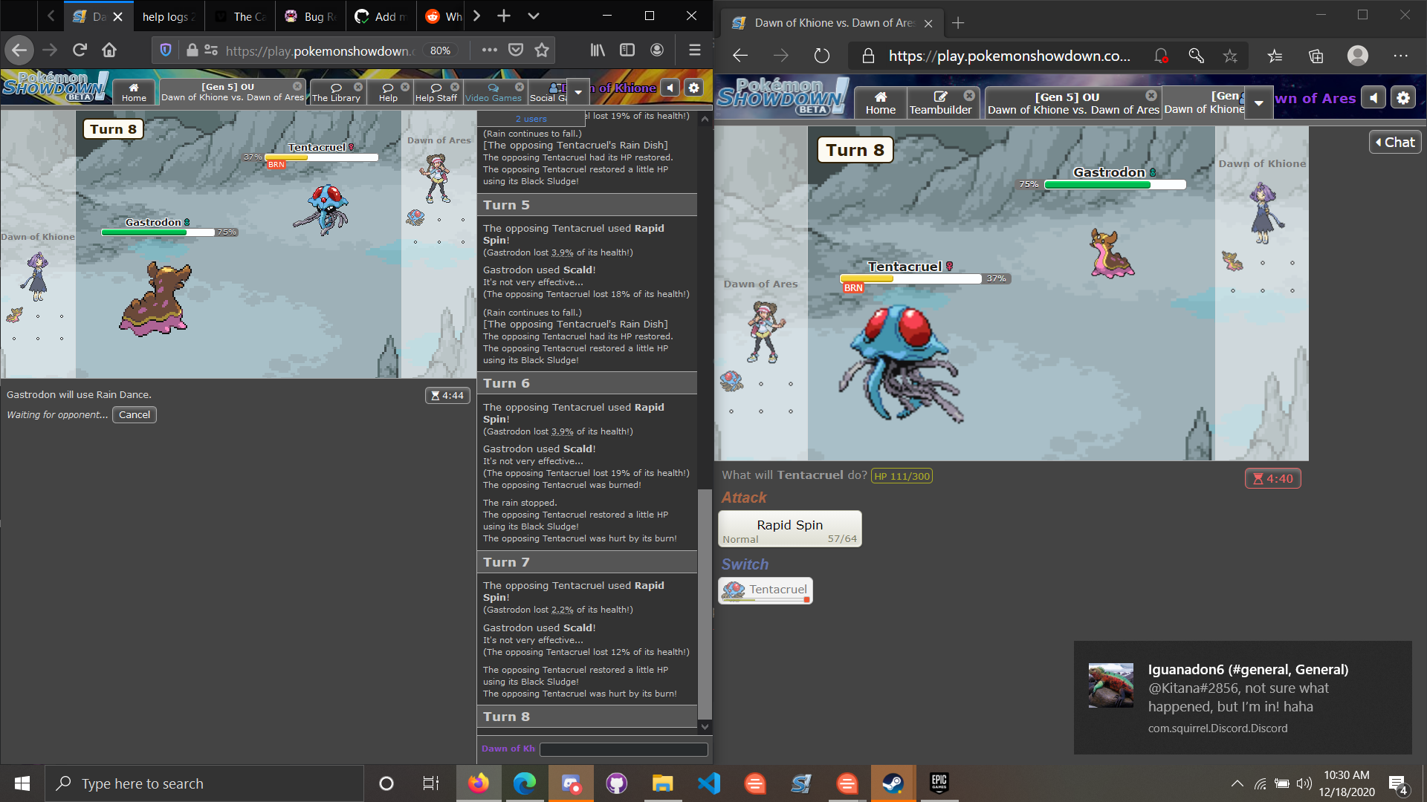Click Gastrodon HP bar in Firefox battle
The height and width of the screenshot is (802, 1427).
click(158, 232)
